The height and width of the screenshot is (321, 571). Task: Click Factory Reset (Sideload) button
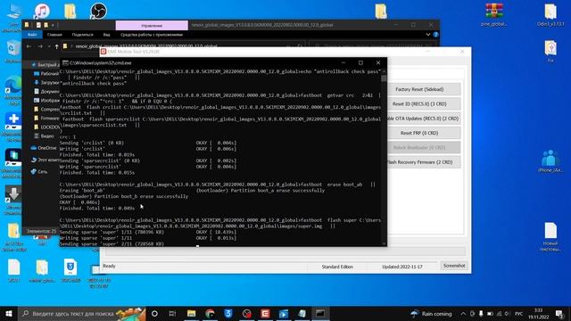coord(419,89)
